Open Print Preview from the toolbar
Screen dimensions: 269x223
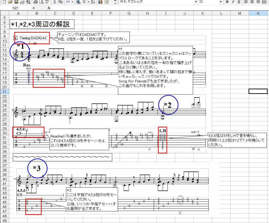[x=41, y=2]
